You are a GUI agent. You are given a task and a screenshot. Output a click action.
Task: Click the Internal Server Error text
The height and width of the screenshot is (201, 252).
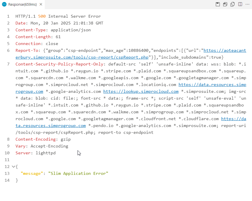(74, 17)
